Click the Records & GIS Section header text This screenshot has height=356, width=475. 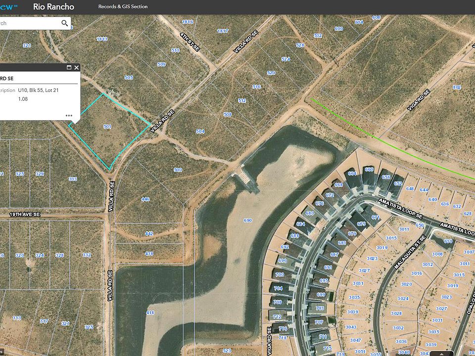tap(123, 7)
